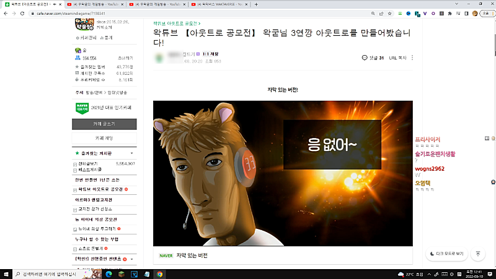Click the share page icon in address bar
Screen dimensions: 496x279
tap(381, 14)
